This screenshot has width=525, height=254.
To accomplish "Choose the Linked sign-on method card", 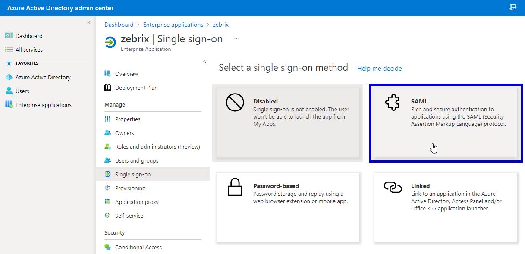I will [446, 207].
